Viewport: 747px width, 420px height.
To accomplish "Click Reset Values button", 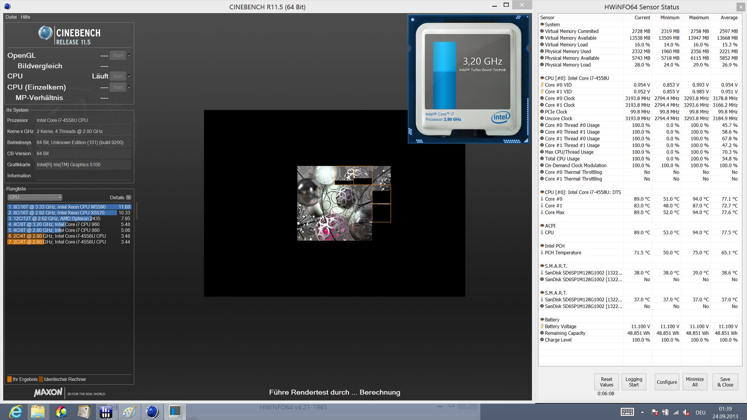I will pyautogui.click(x=606, y=382).
